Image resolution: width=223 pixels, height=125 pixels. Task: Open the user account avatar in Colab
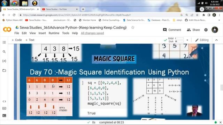[x=215, y=30]
